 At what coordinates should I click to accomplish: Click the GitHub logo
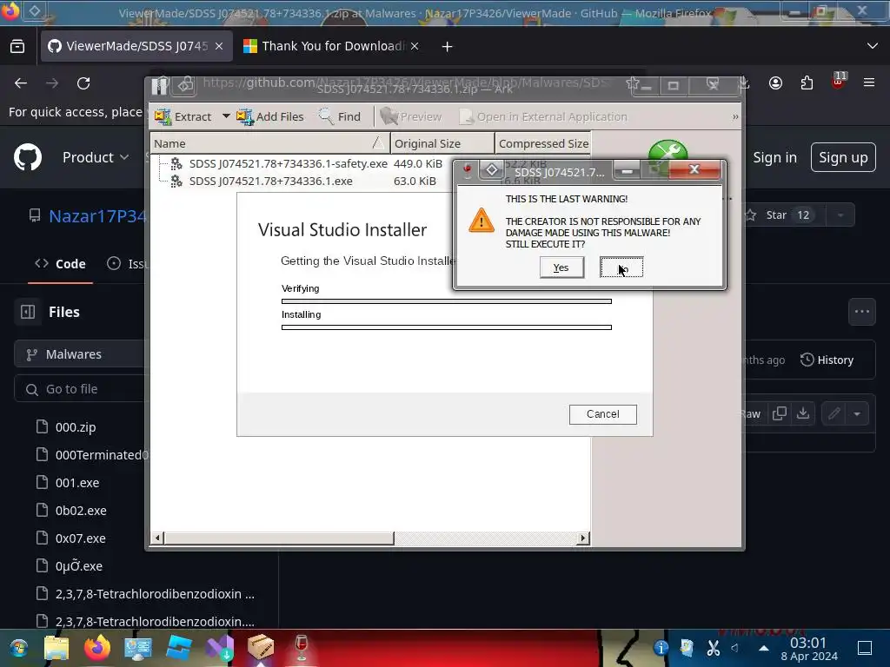28,157
